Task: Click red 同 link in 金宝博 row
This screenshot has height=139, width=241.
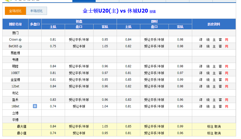Action: pos(227,80)
